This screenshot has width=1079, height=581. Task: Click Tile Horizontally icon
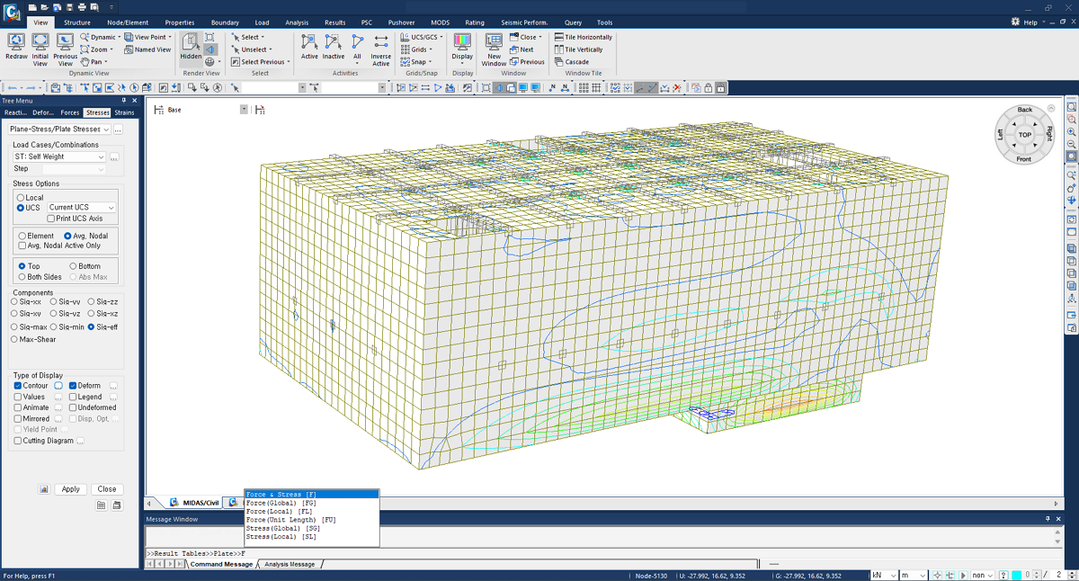click(x=559, y=38)
